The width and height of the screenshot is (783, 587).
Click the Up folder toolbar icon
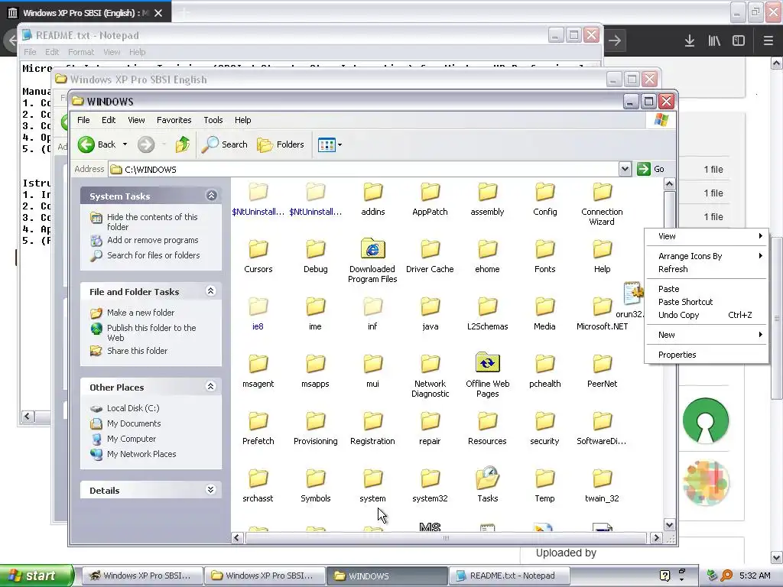click(x=183, y=144)
